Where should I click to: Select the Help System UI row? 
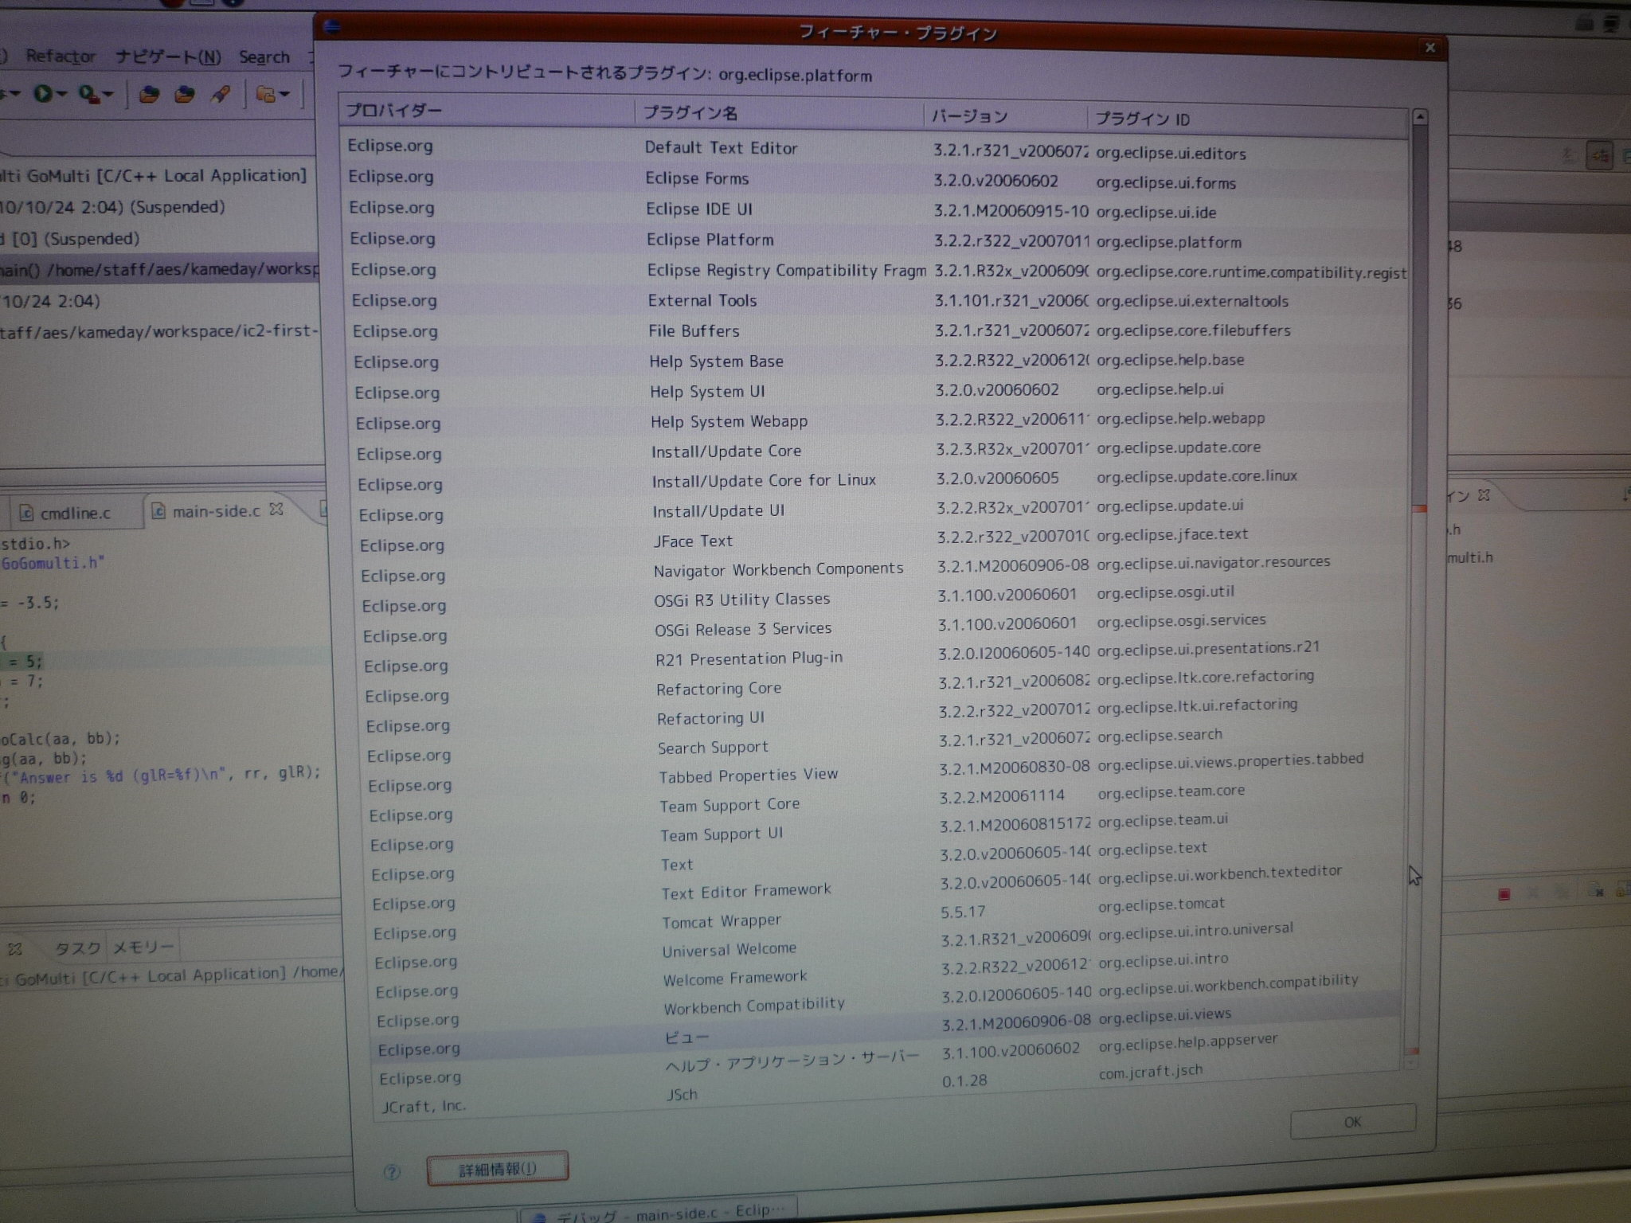[x=876, y=391]
